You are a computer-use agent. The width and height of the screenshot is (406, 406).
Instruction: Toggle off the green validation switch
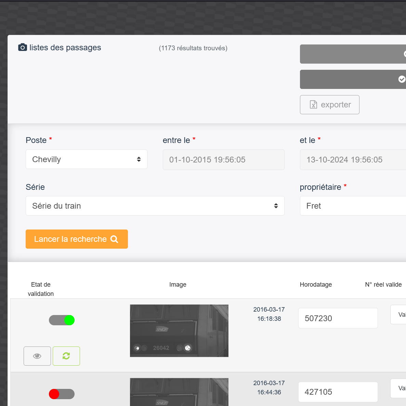point(62,320)
